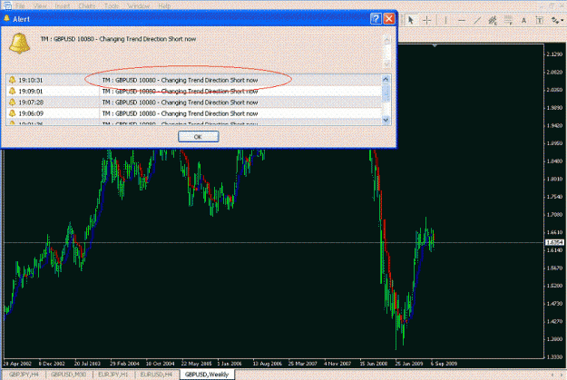The image size is (567, 380).
Task: Click the Alert dialog Help question-mark button
Action: tap(376, 19)
